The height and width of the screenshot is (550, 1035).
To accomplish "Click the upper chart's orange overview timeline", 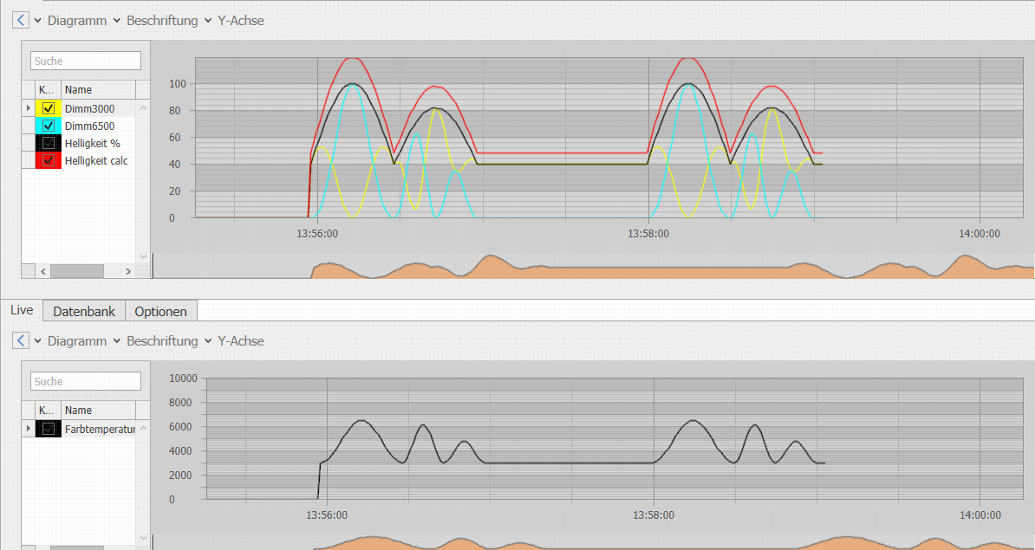I will pos(594,266).
